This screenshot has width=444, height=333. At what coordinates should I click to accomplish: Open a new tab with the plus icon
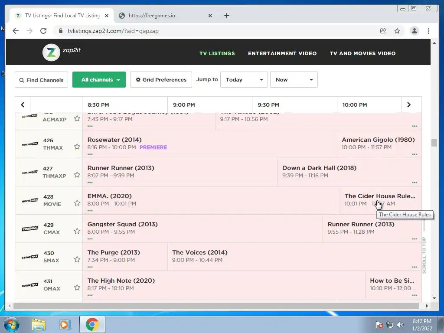coord(226,16)
